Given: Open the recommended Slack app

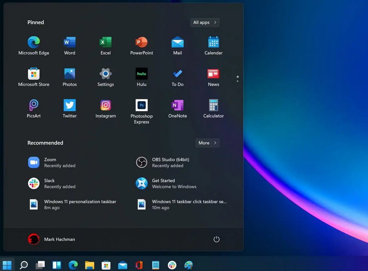Looking at the screenshot, I should click(52, 183).
